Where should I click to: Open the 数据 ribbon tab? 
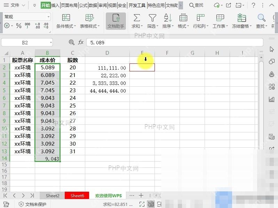93,5
